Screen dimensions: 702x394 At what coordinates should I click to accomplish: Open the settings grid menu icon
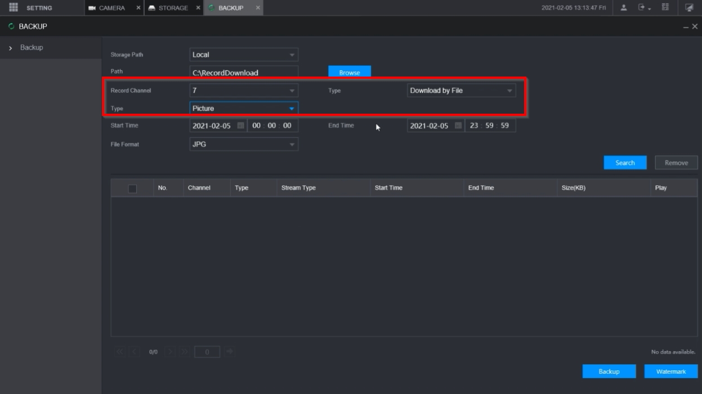tap(14, 8)
